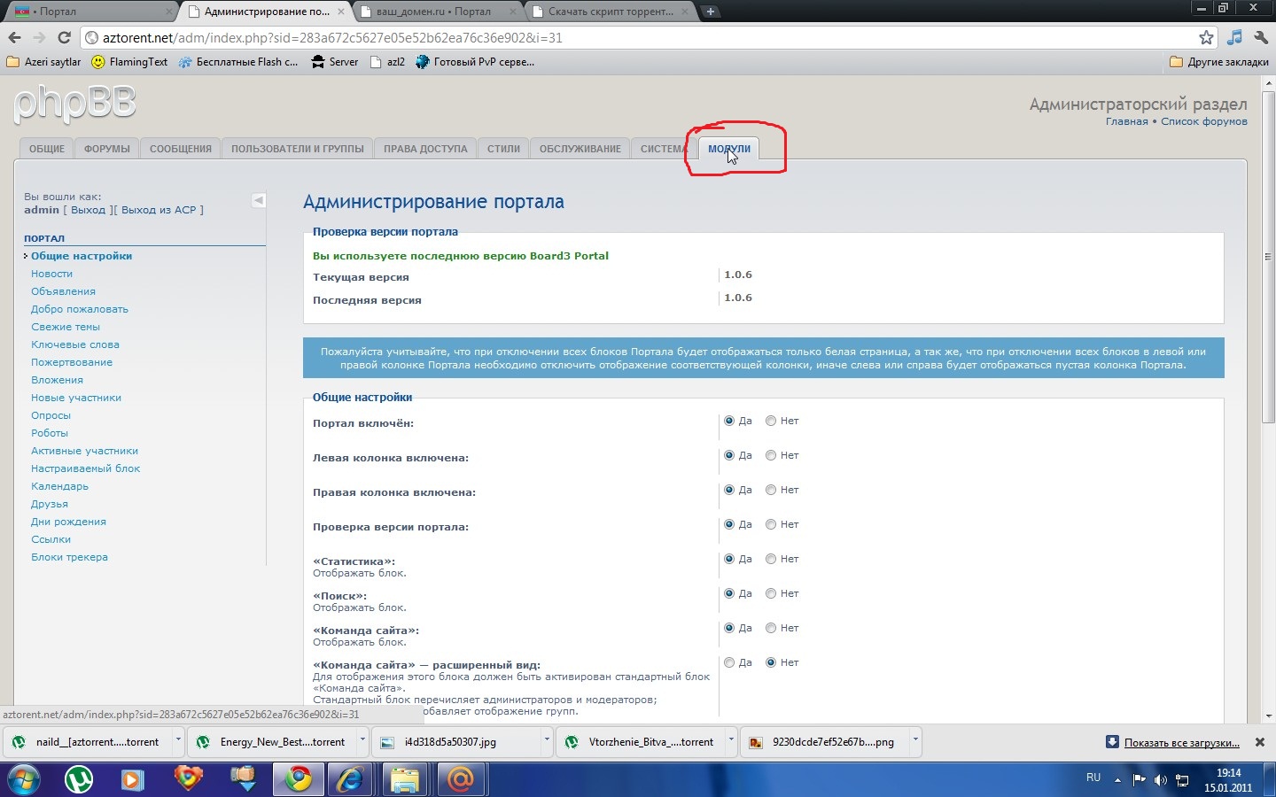1276x797 pixels.
Task: Go to Блоки трекера settings
Action: [x=69, y=557]
